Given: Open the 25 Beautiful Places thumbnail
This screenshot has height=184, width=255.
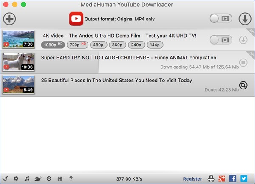Looking at the screenshot, I should pyautogui.click(x=19, y=85).
